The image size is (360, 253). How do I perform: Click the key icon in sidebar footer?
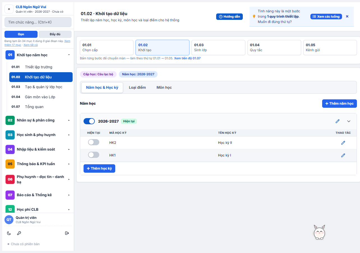[19, 233]
